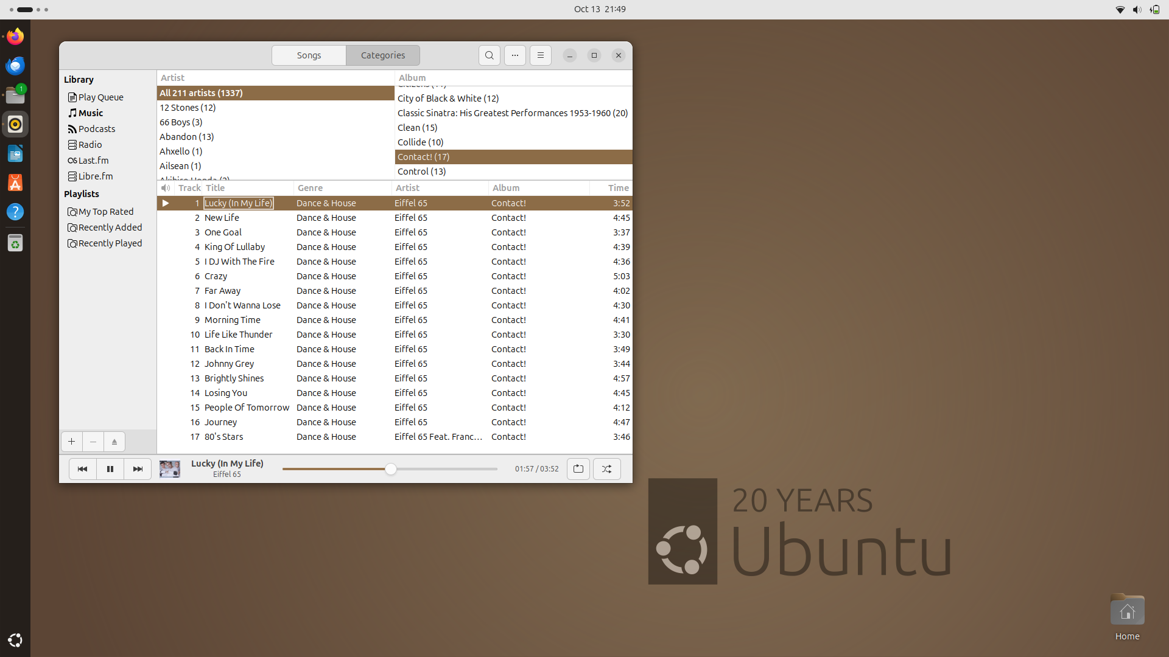The width and height of the screenshot is (1169, 657).
Task: Select track Morning Time
Action: [x=395, y=320]
